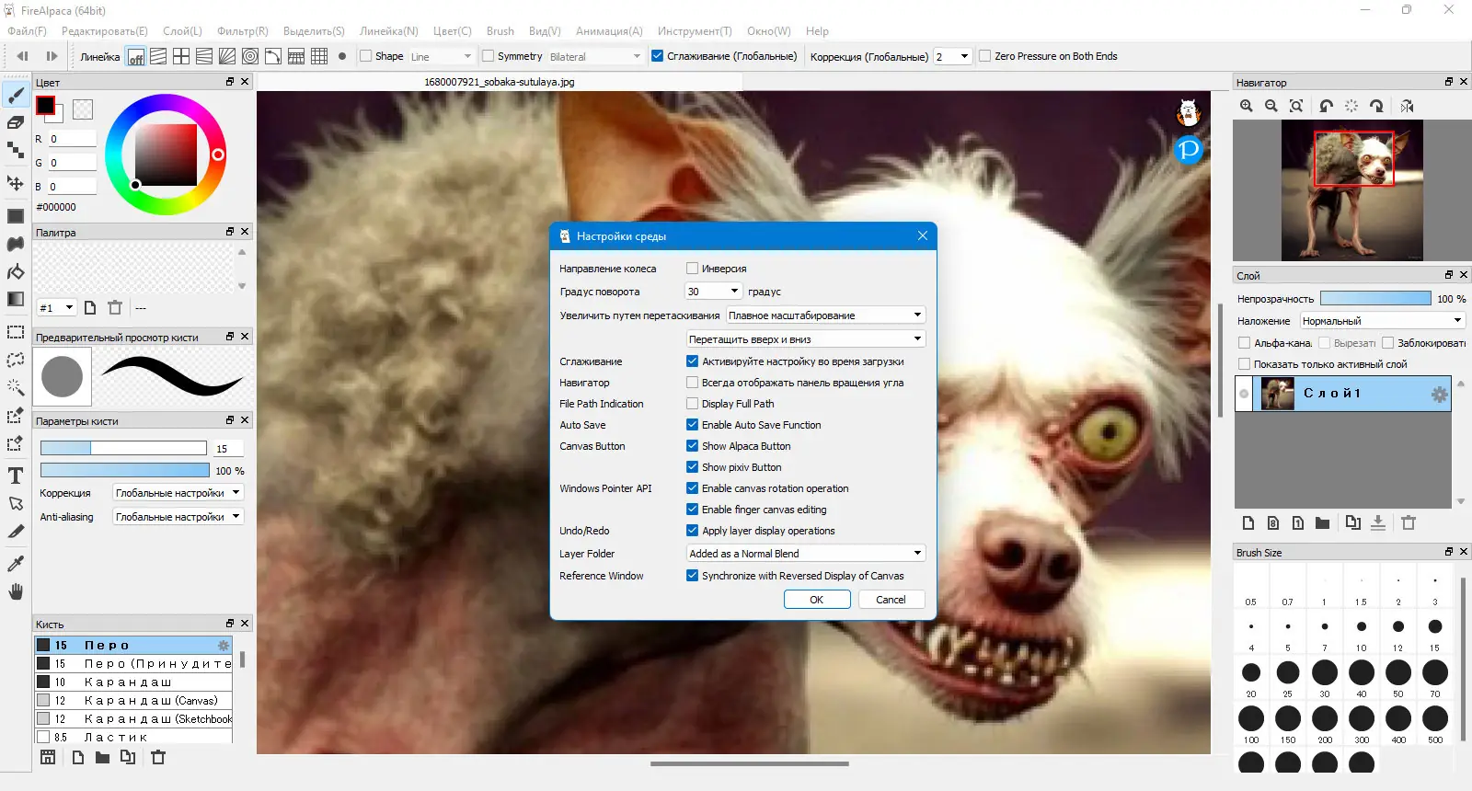The width and height of the screenshot is (1472, 791).
Task: Choose the Lasso selection tool
Action: point(16,360)
